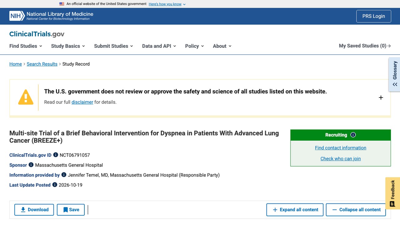Click the yellow warning triangle icon

pyautogui.click(x=26, y=97)
